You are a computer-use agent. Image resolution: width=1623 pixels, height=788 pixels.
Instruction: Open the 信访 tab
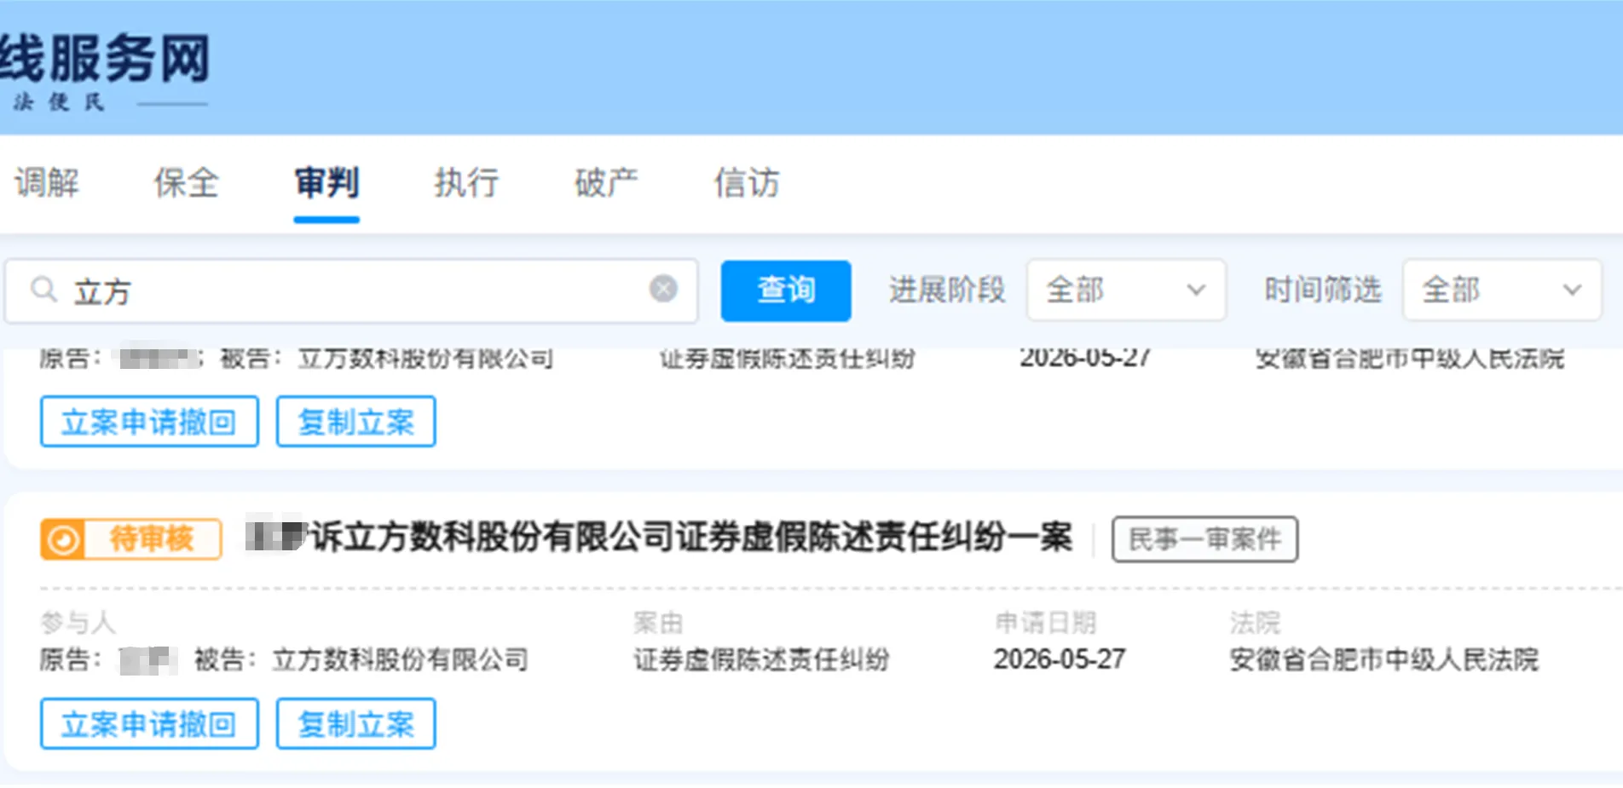[747, 183]
